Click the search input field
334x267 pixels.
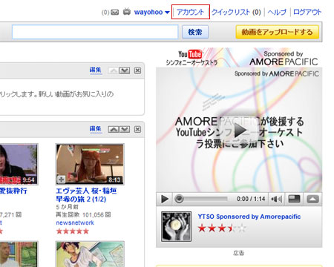(x=95, y=32)
